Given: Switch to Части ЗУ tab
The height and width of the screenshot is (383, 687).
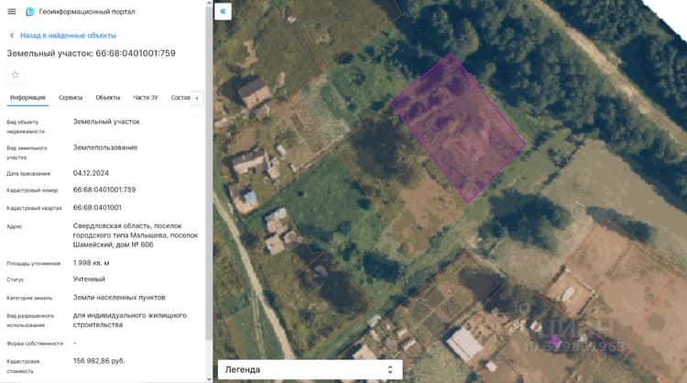Looking at the screenshot, I should pos(146,97).
